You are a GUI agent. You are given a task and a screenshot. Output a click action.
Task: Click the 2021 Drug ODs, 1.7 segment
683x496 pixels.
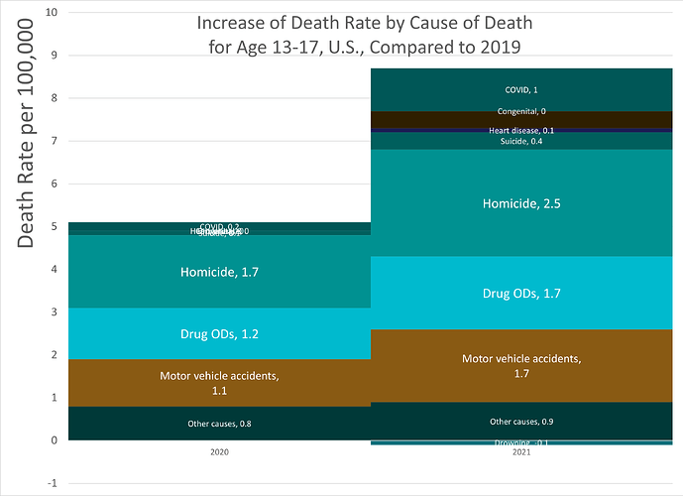[521, 293]
